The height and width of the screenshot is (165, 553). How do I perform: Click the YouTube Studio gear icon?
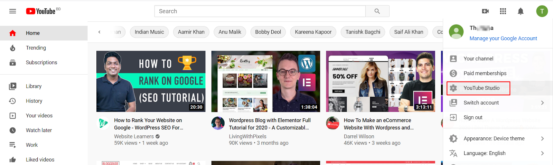click(x=453, y=88)
